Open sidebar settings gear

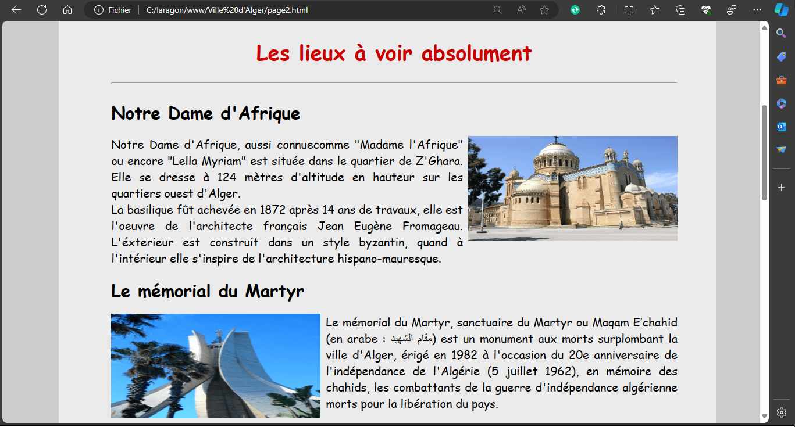[782, 412]
